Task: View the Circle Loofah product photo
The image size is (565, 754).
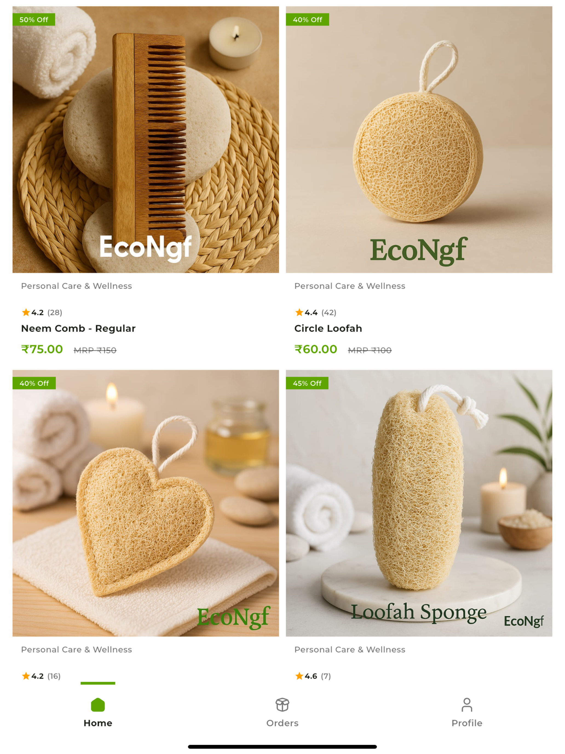Action: 419,139
